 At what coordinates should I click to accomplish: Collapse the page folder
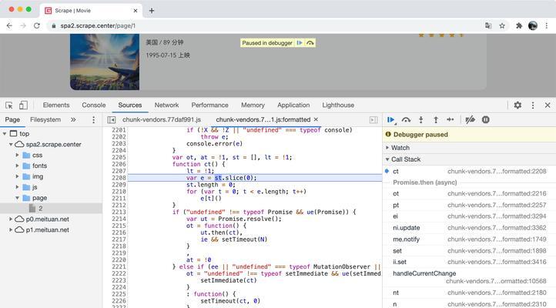click(17, 198)
